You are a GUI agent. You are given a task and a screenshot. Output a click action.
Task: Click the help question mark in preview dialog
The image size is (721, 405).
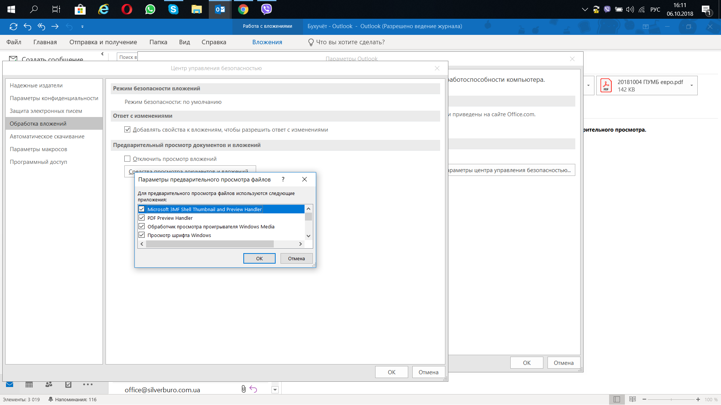pos(283,180)
